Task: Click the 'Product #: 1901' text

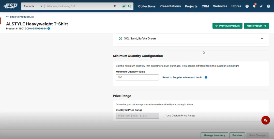Action: tap(15, 28)
